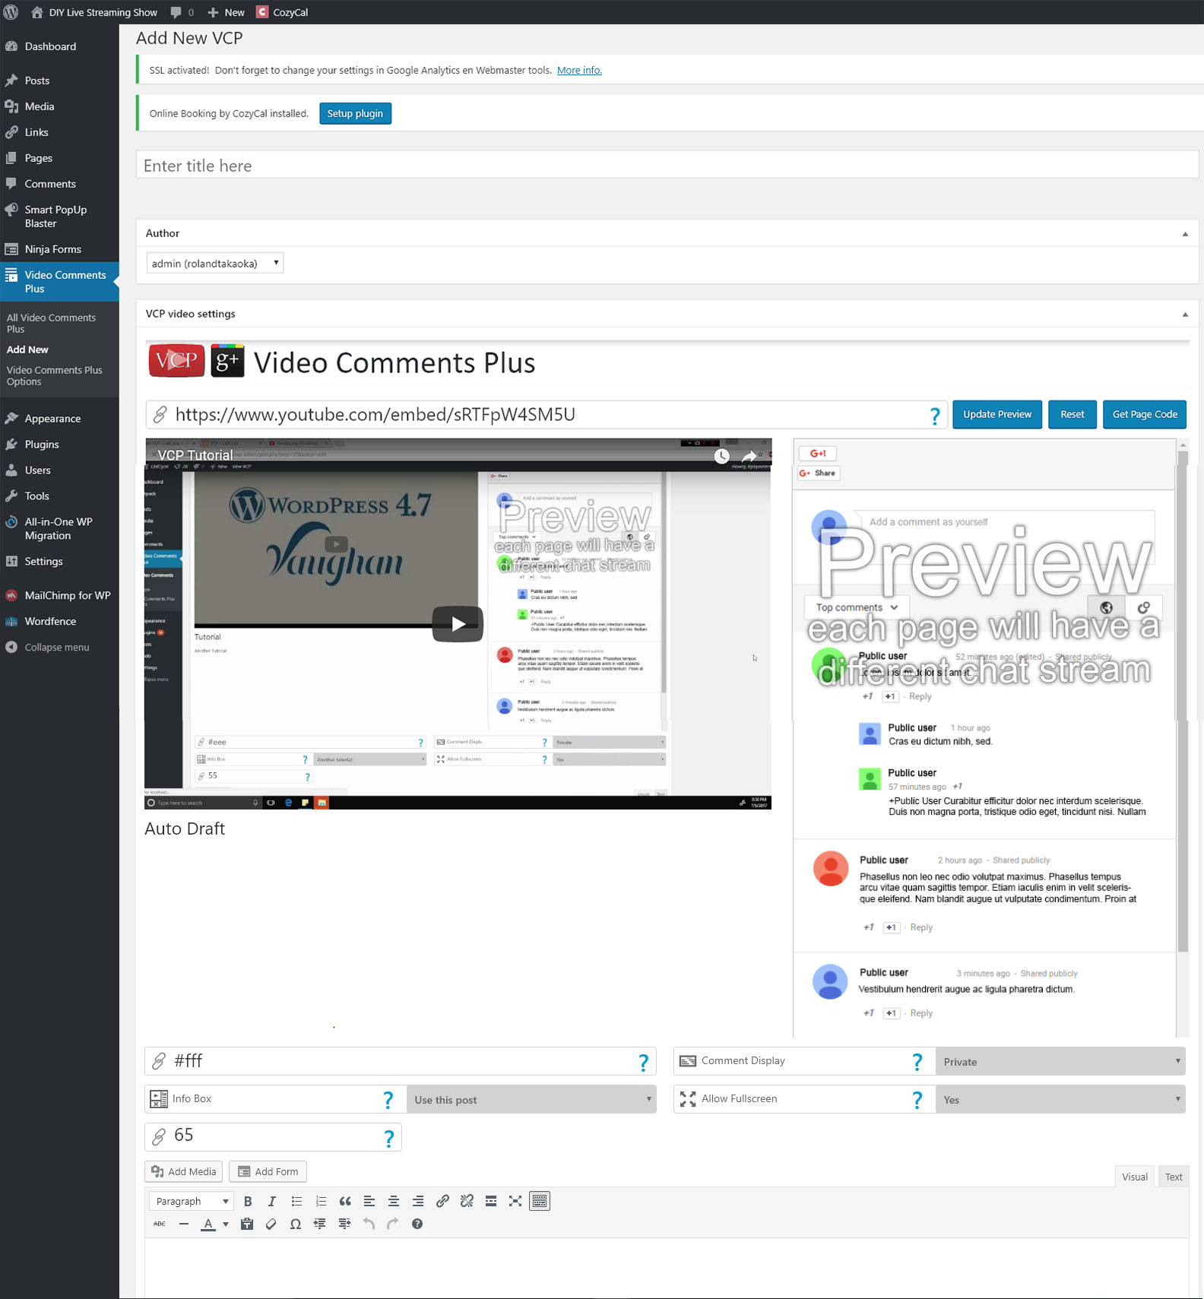This screenshot has height=1299, width=1204.
Task: Click Paste as text icon
Action: [247, 1224]
